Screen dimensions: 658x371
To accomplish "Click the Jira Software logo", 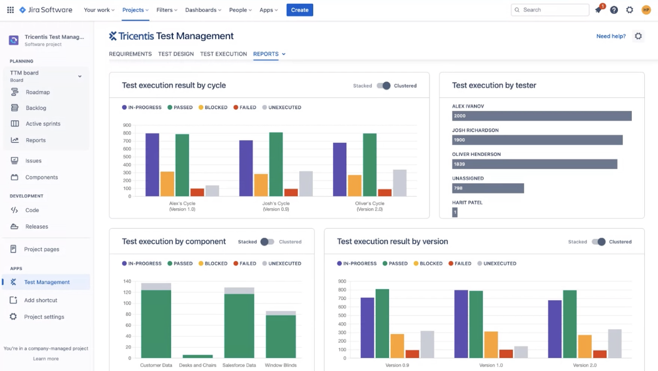I will [x=46, y=10].
